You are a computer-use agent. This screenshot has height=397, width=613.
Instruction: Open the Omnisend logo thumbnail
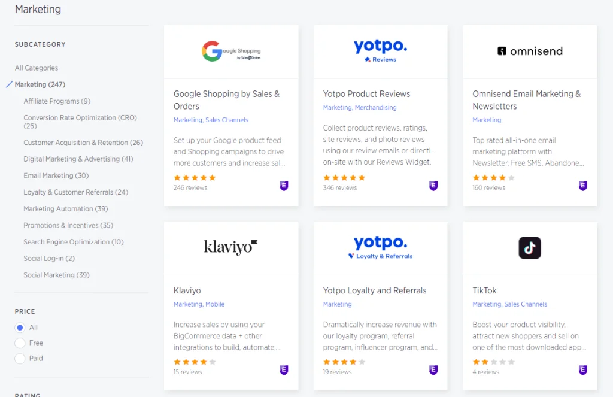tap(530, 51)
